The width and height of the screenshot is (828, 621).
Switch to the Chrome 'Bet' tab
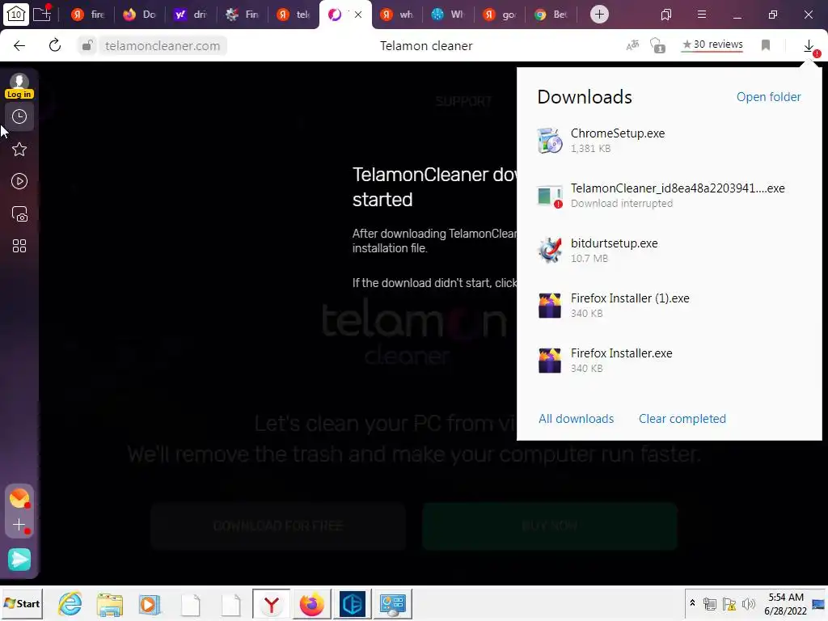click(550, 15)
